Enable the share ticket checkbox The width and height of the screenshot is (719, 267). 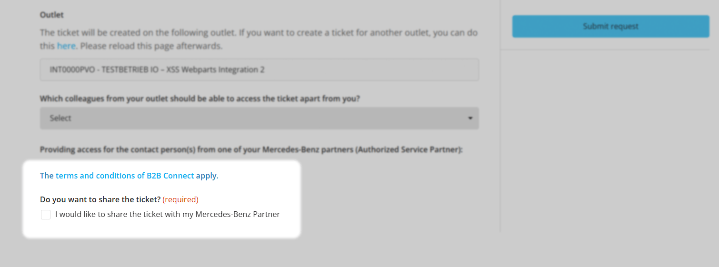click(x=46, y=215)
